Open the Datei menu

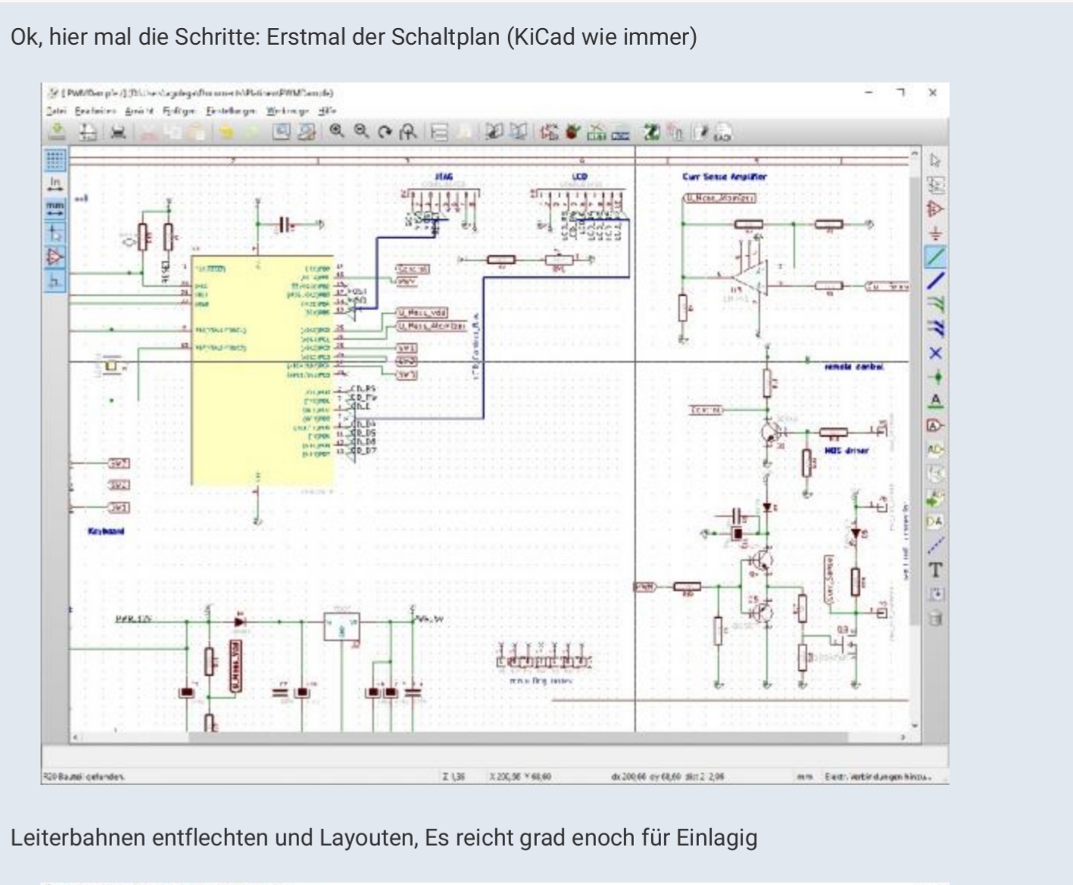coord(56,111)
